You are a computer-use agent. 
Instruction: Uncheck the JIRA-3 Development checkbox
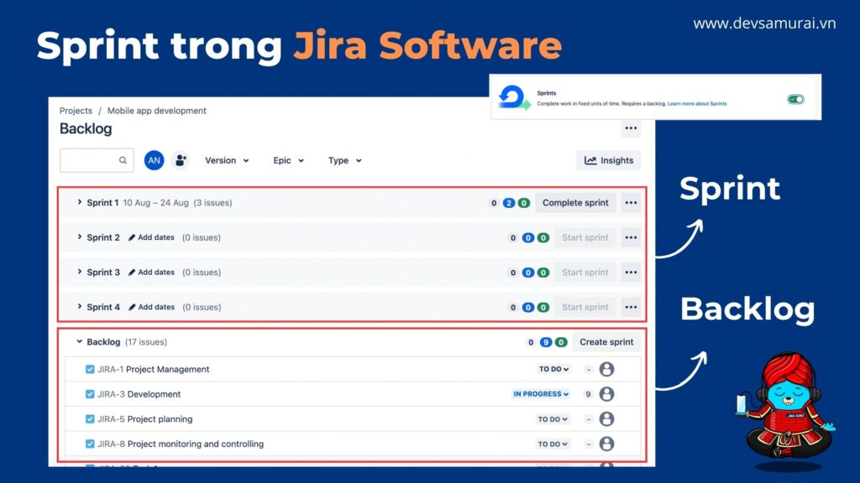click(x=88, y=394)
